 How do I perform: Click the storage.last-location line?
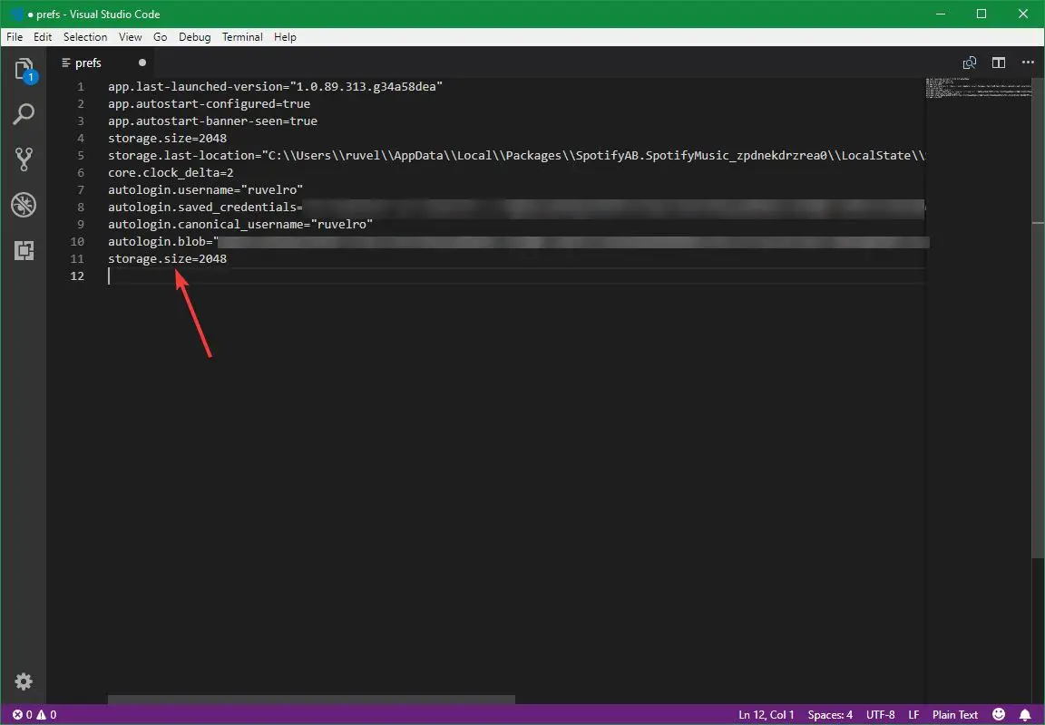(x=516, y=155)
